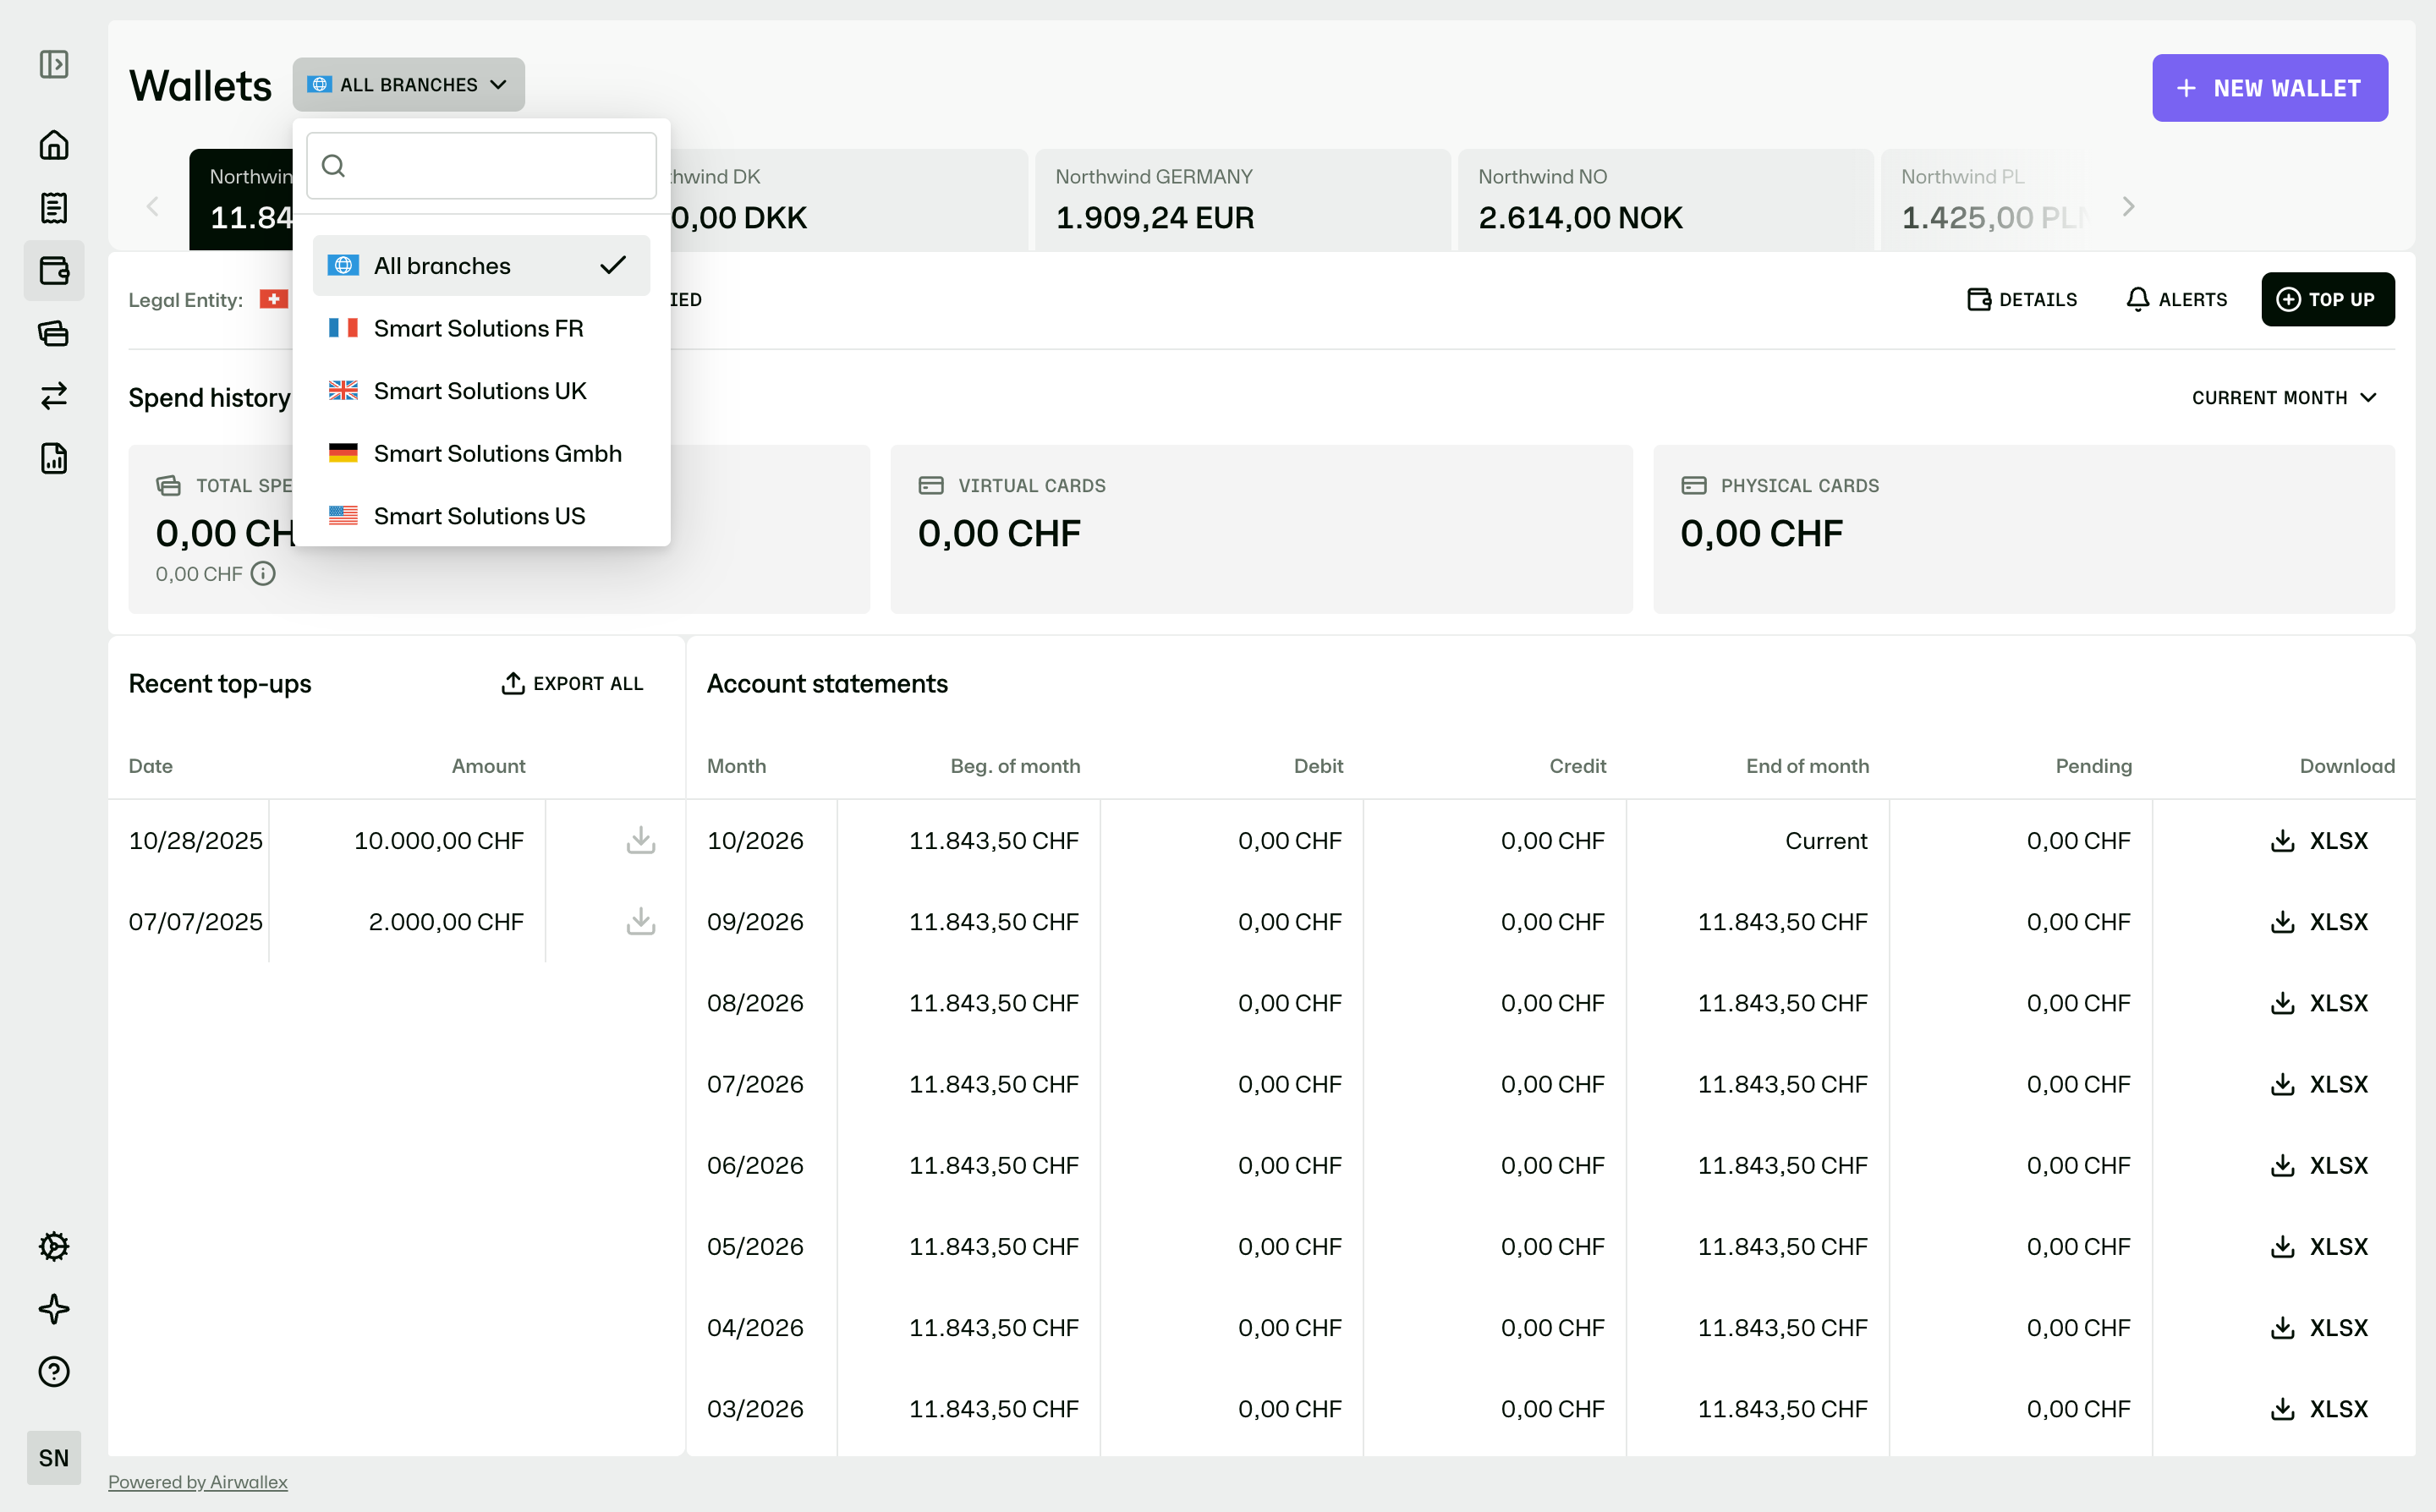Select the Northwind GERMANY wallet card
Viewport: 2436px width, 1512px height.
(1242, 200)
